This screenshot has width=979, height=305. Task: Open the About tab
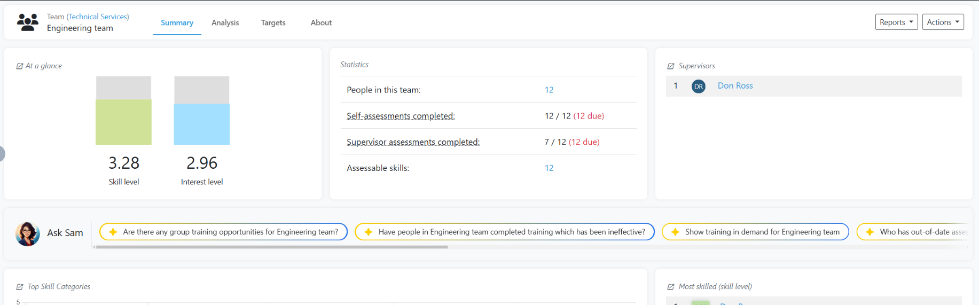point(321,22)
